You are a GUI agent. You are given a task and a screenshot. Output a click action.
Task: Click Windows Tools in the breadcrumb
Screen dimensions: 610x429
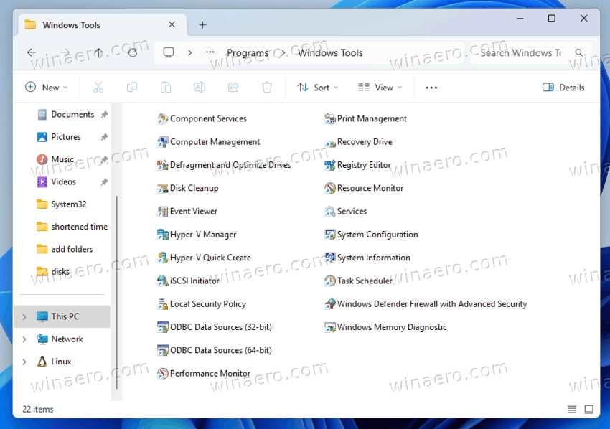(330, 52)
